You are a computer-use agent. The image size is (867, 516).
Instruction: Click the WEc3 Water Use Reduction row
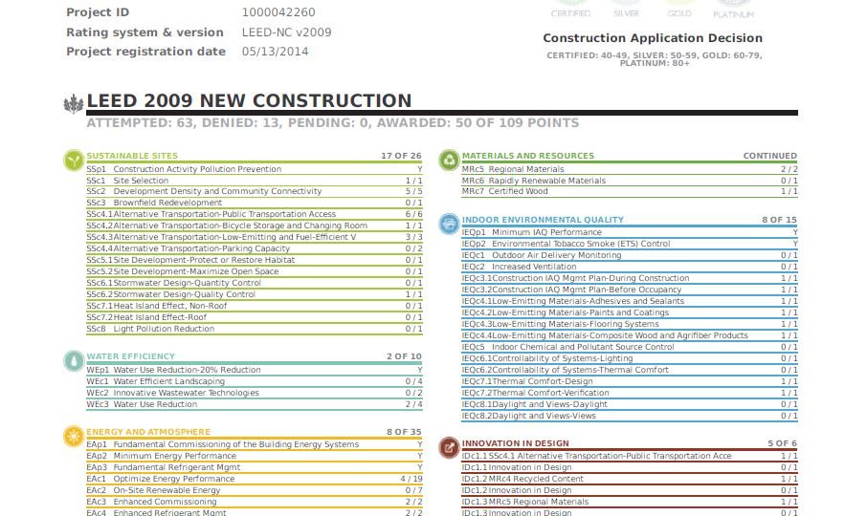tap(255, 404)
